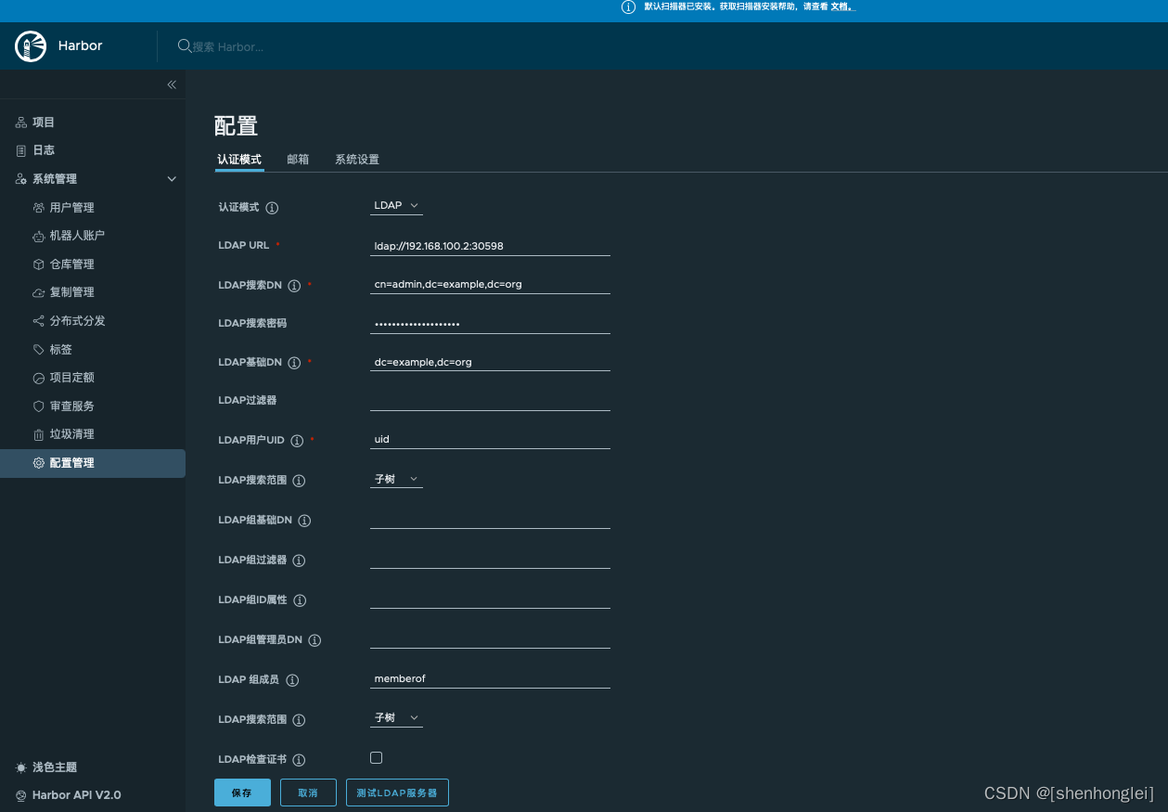This screenshot has width=1168, height=812.
Task: Click the 审查服务 shield icon
Action: coord(38,406)
